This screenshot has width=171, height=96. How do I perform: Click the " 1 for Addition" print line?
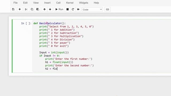pos(57,30)
